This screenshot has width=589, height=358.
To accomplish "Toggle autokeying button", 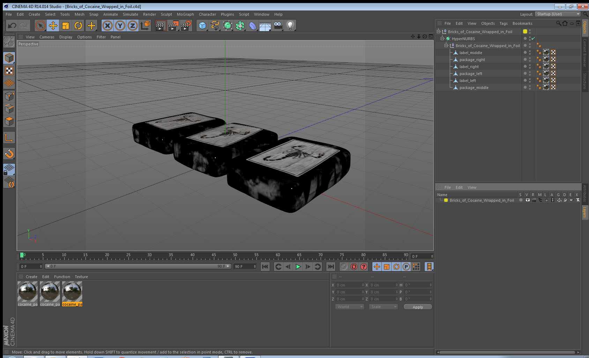I will (x=354, y=267).
